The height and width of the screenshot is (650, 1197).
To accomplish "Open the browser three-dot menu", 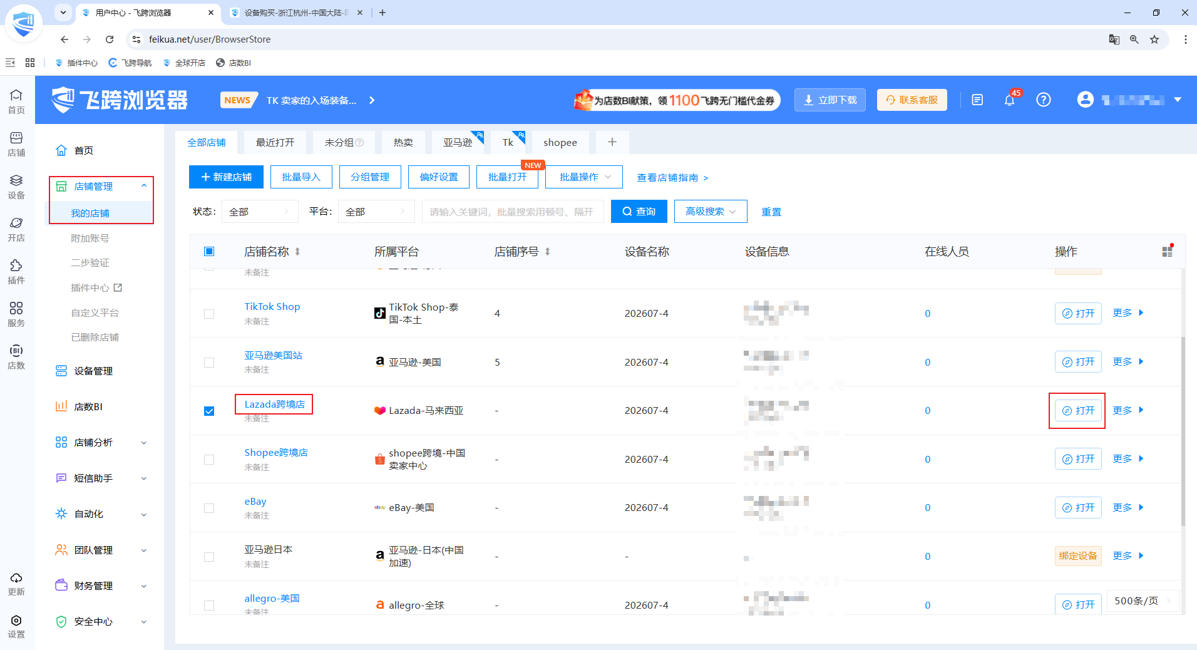I will pos(1185,39).
